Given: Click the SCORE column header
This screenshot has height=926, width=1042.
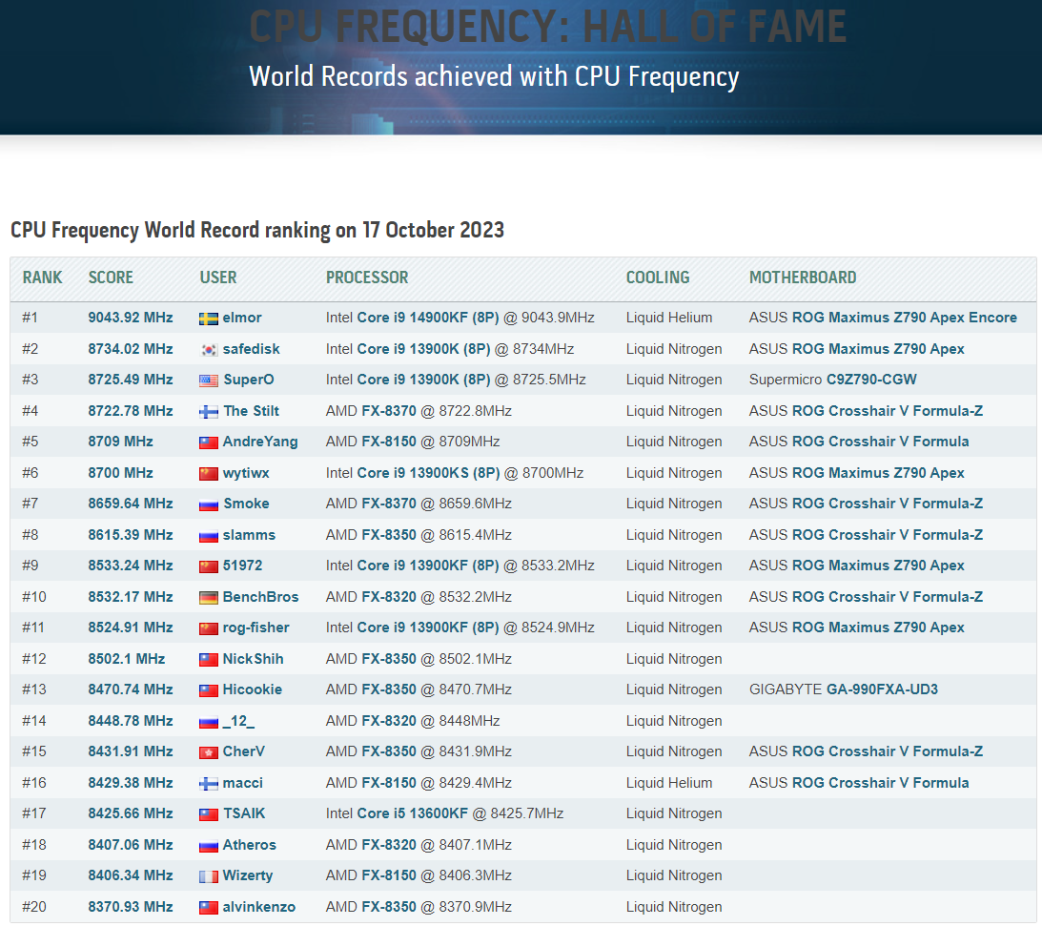Looking at the screenshot, I should point(111,278).
